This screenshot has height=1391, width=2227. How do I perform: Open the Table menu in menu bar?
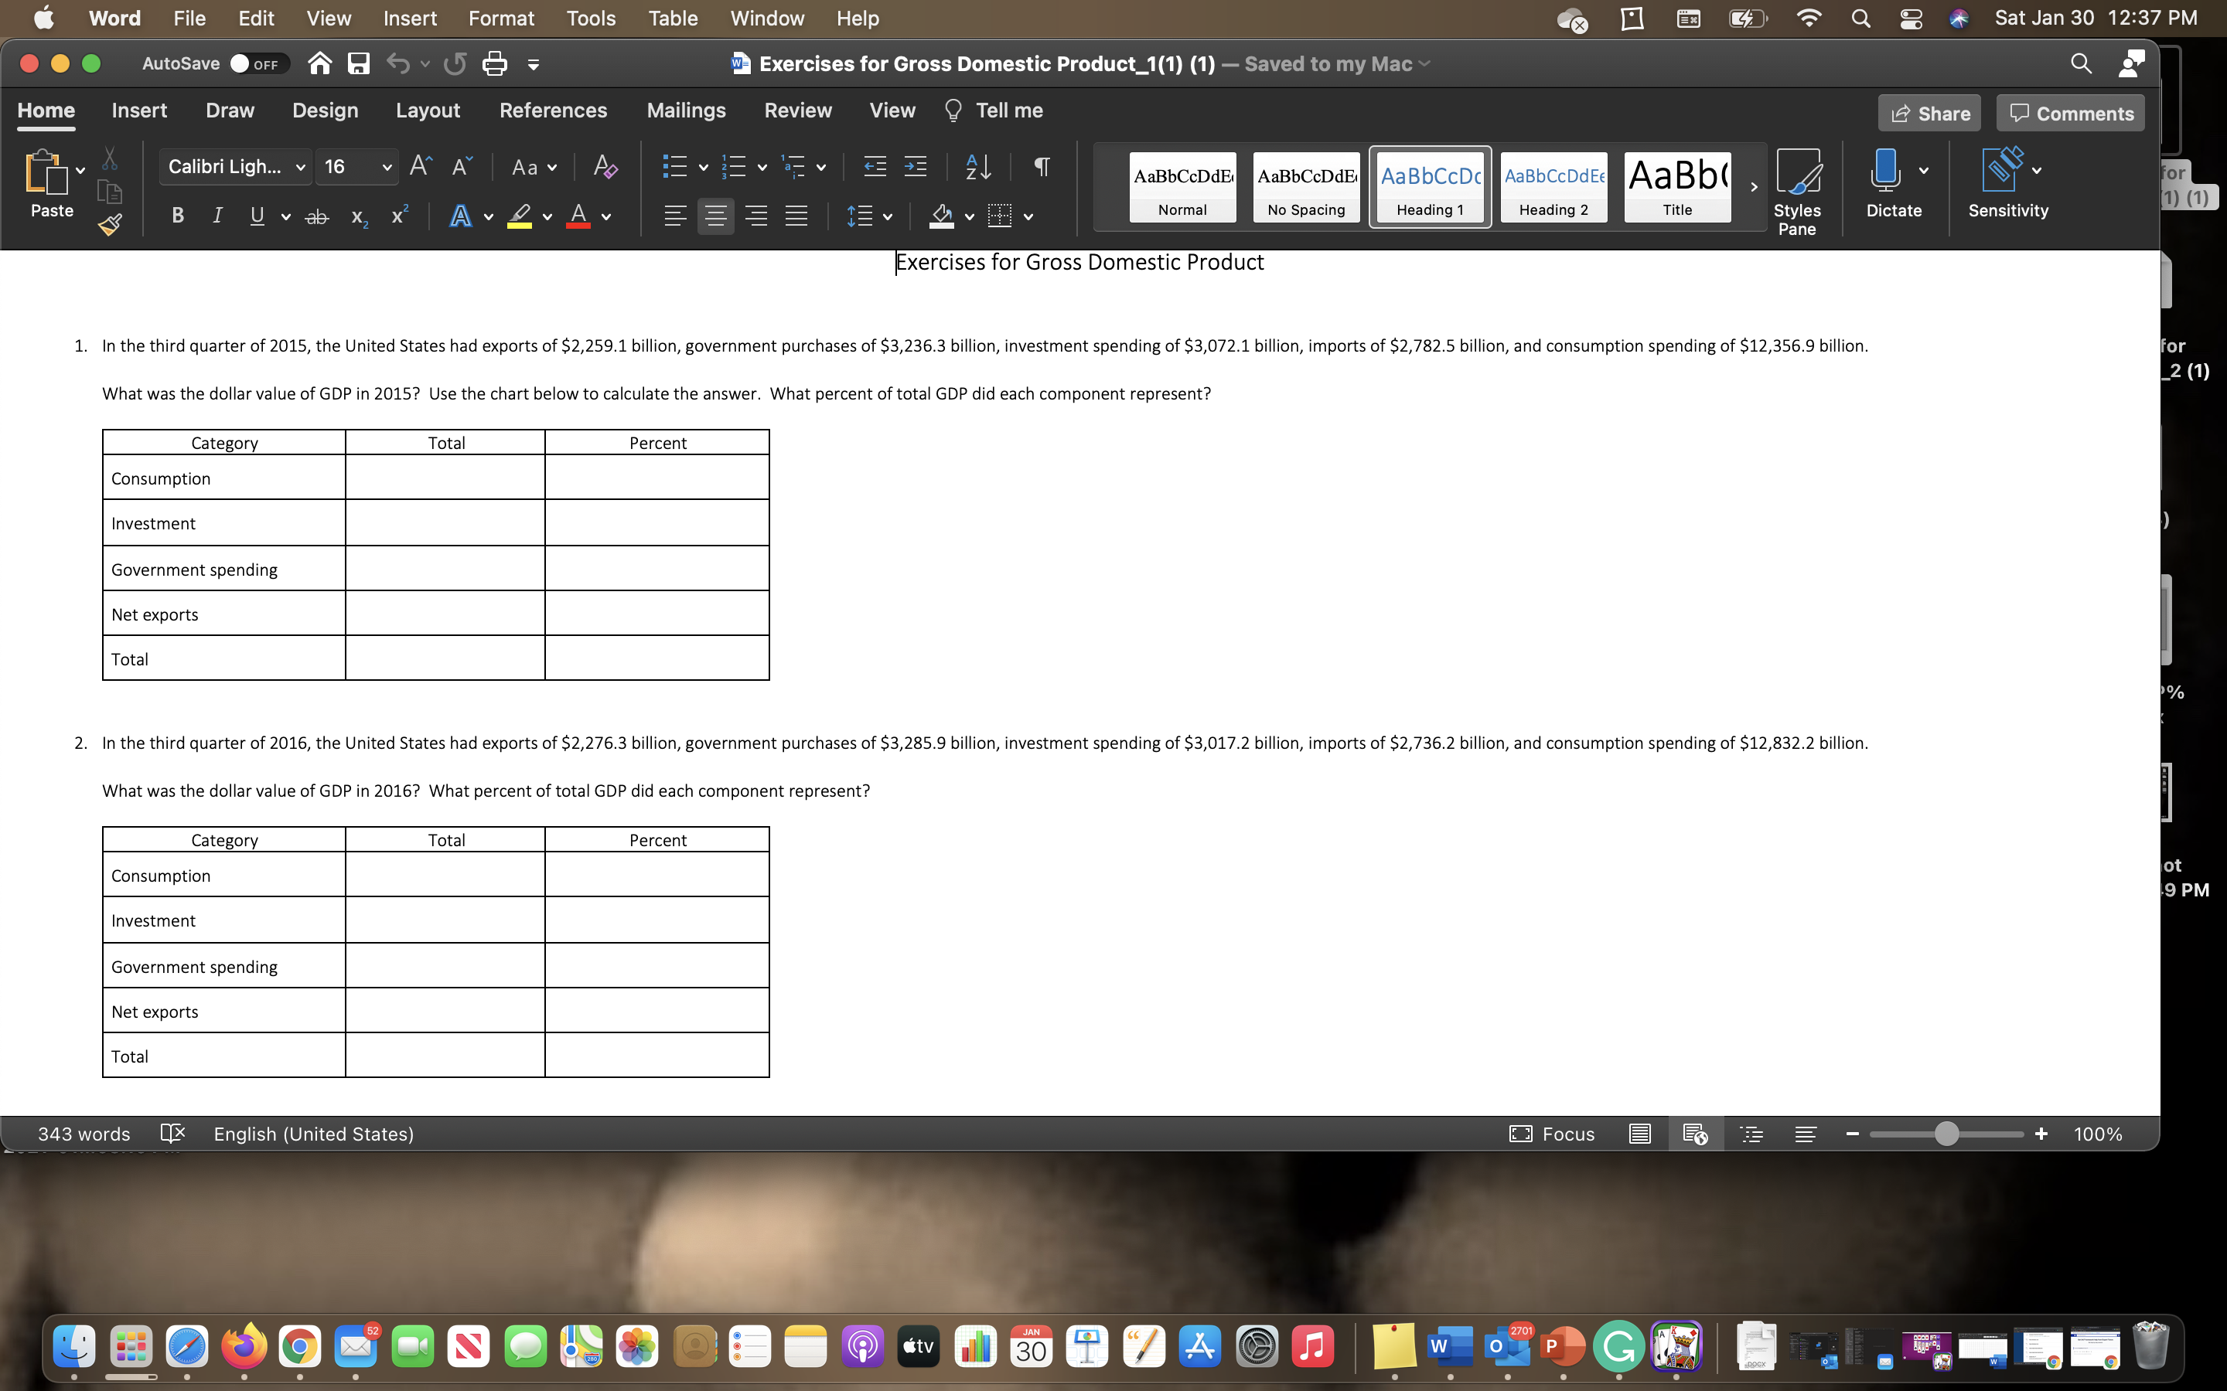(x=672, y=18)
